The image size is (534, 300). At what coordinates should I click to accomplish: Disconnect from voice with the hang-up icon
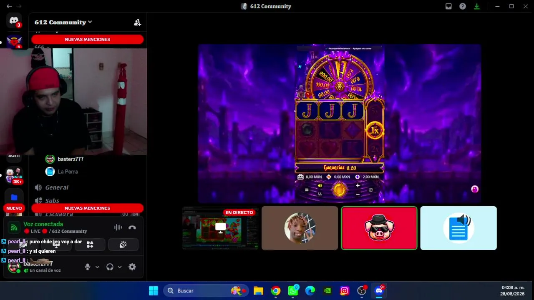point(132,227)
